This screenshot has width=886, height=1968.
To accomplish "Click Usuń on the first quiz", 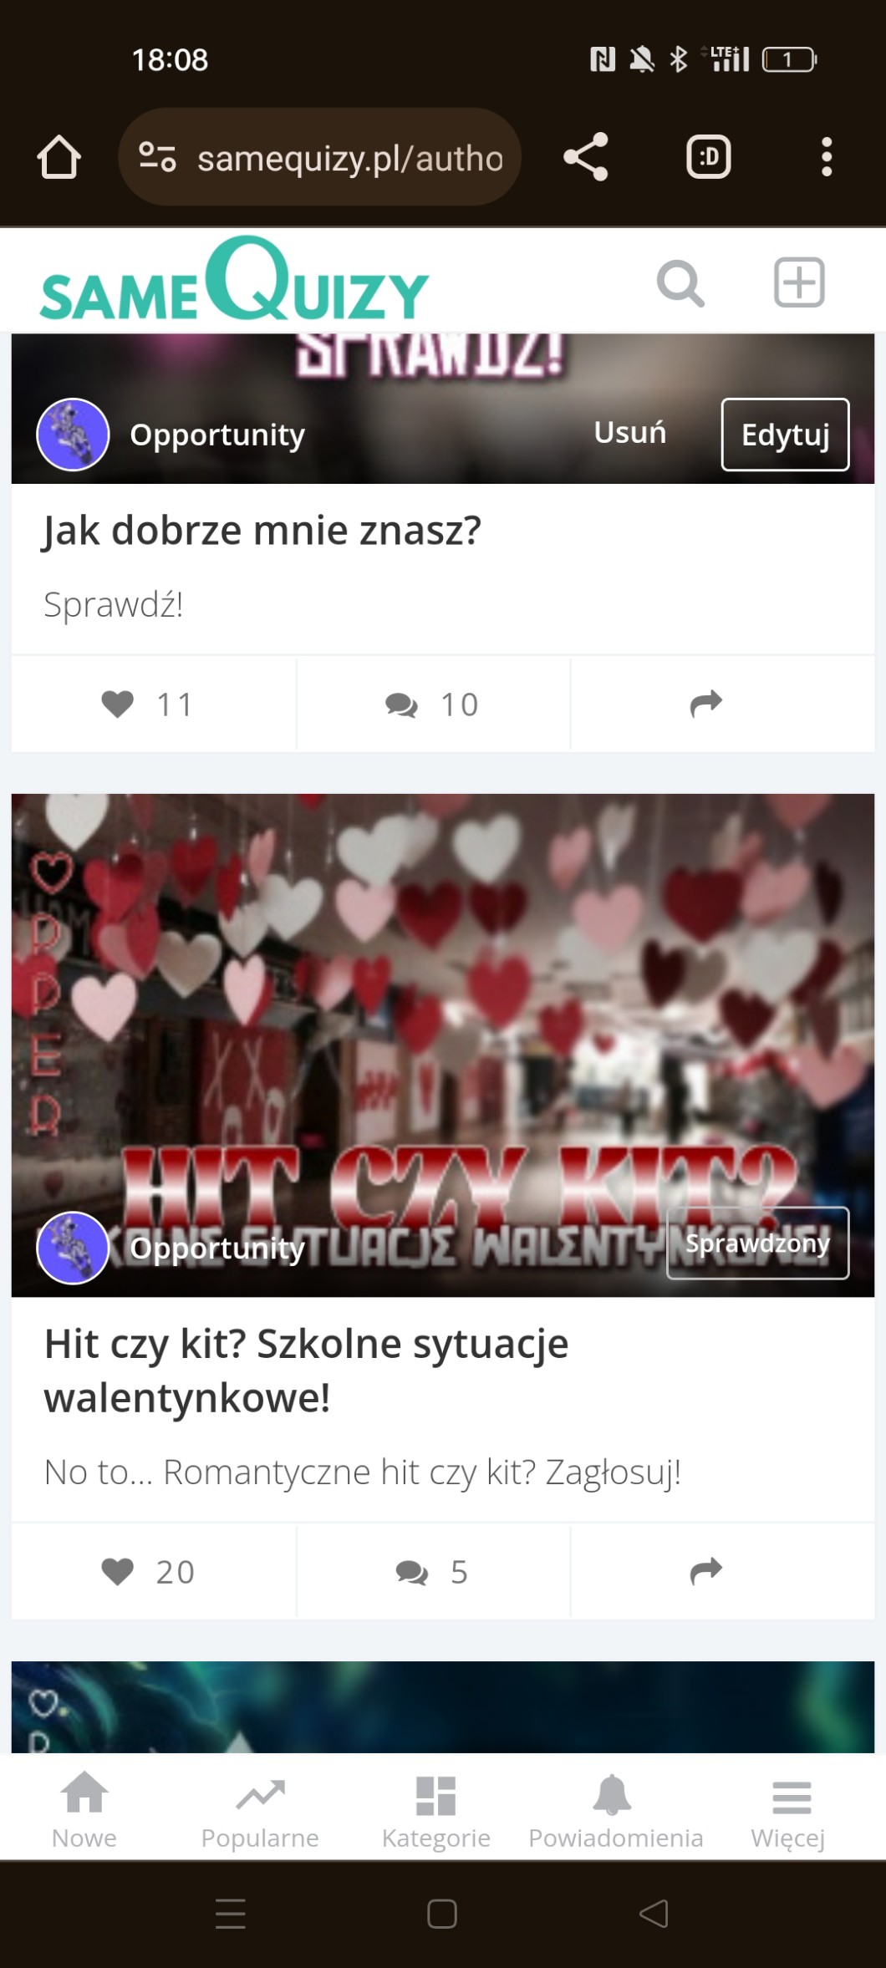I will (629, 433).
